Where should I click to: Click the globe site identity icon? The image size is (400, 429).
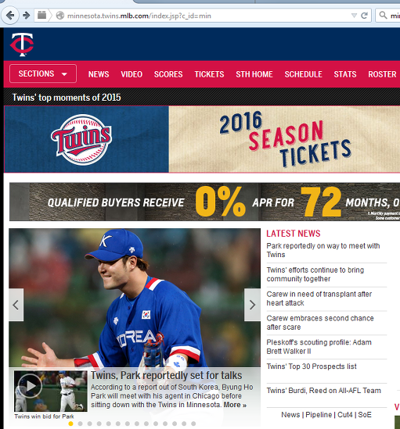pos(60,16)
